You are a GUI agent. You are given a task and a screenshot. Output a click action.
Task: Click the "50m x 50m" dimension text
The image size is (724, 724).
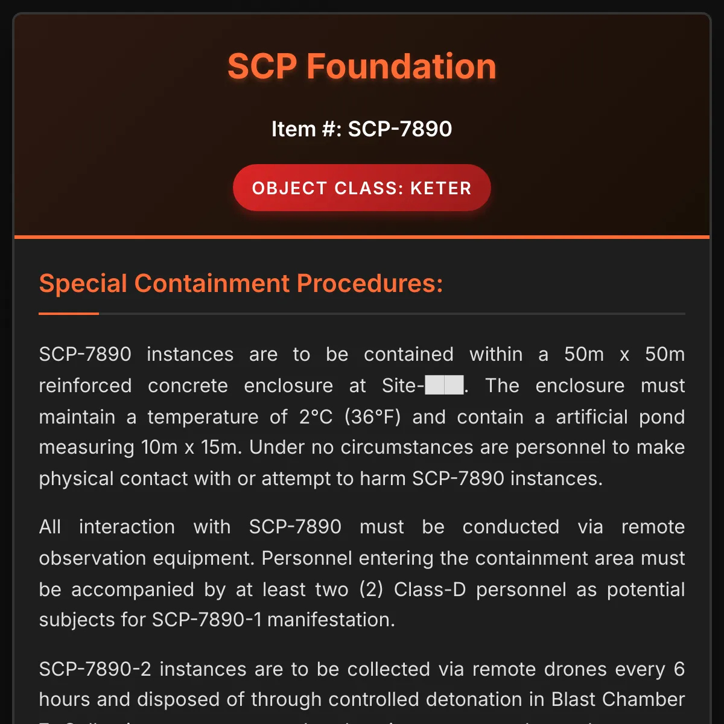(624, 354)
